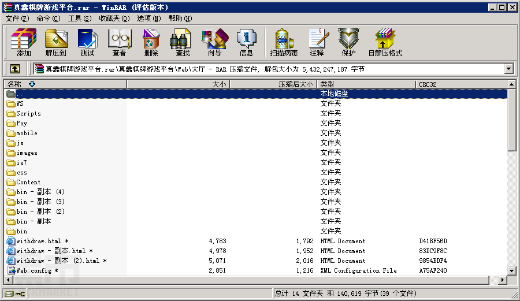Open the 向导 (Wizard) tool

(214, 42)
